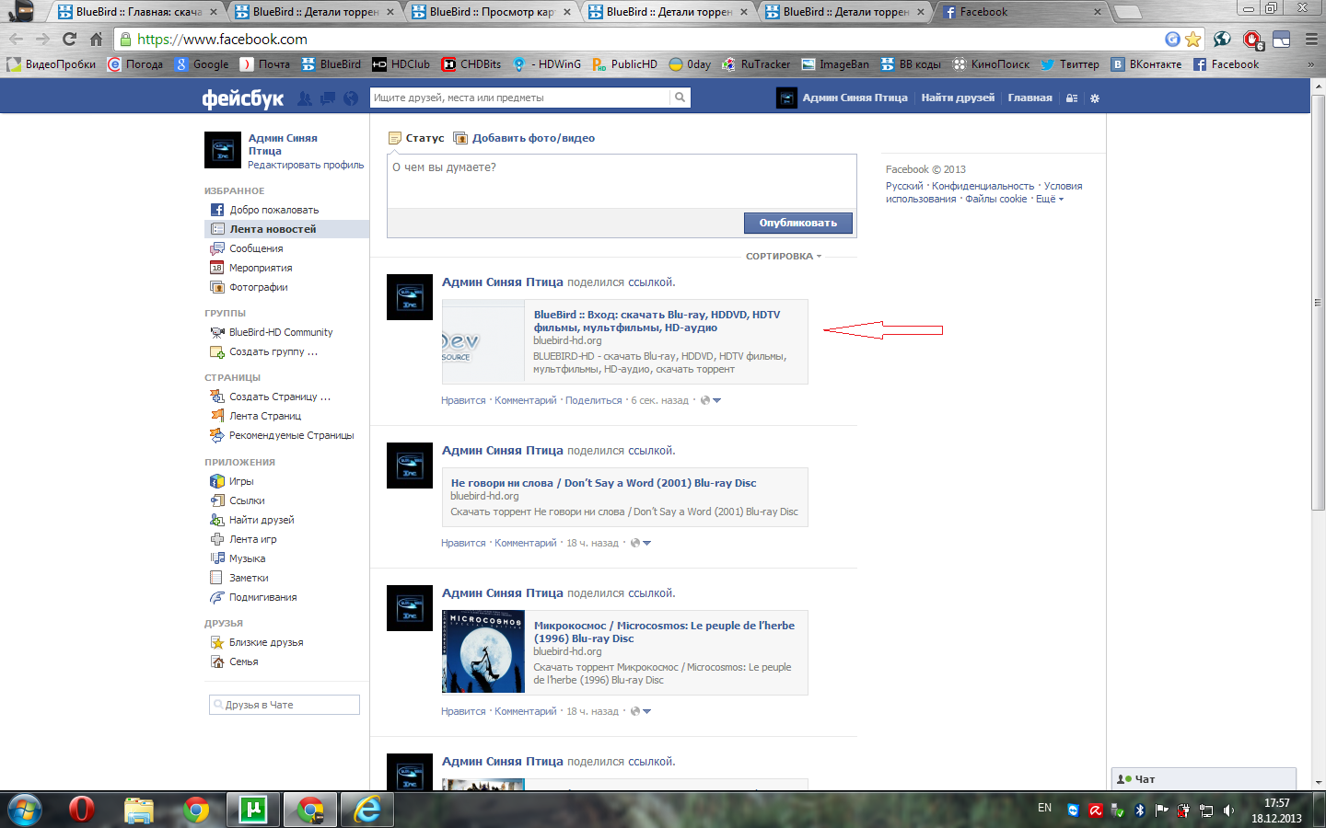The width and height of the screenshot is (1326, 828).
Task: Open Opera from the taskbar
Action: click(82, 810)
